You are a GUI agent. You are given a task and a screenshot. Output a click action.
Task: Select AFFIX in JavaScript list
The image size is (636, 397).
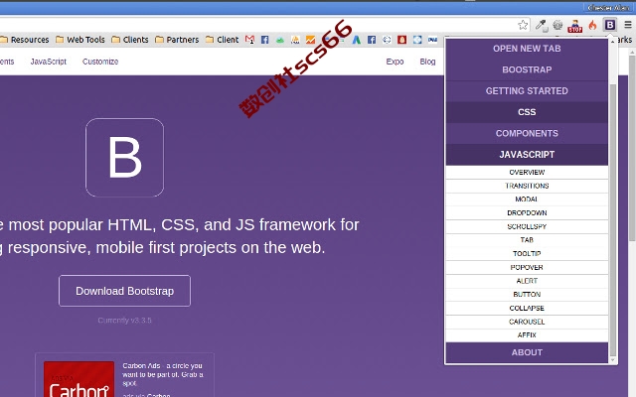[527, 335]
